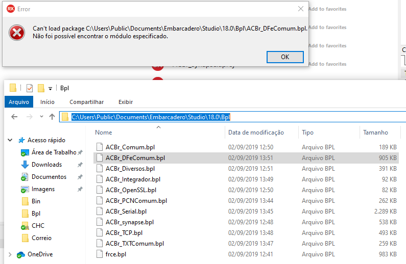Screen dimensions: 406x264
Task: Sort by the Tamanho column header
Action: pos(375,133)
